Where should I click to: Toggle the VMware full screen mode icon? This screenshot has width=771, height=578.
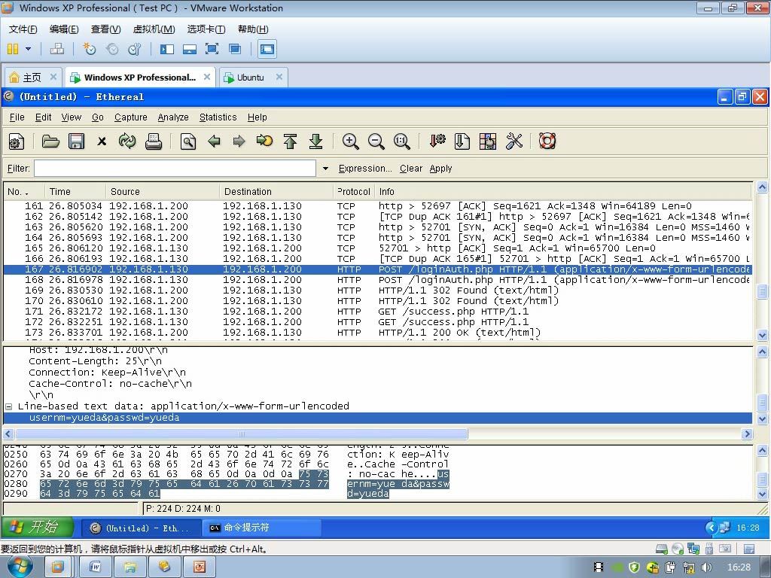click(x=212, y=49)
